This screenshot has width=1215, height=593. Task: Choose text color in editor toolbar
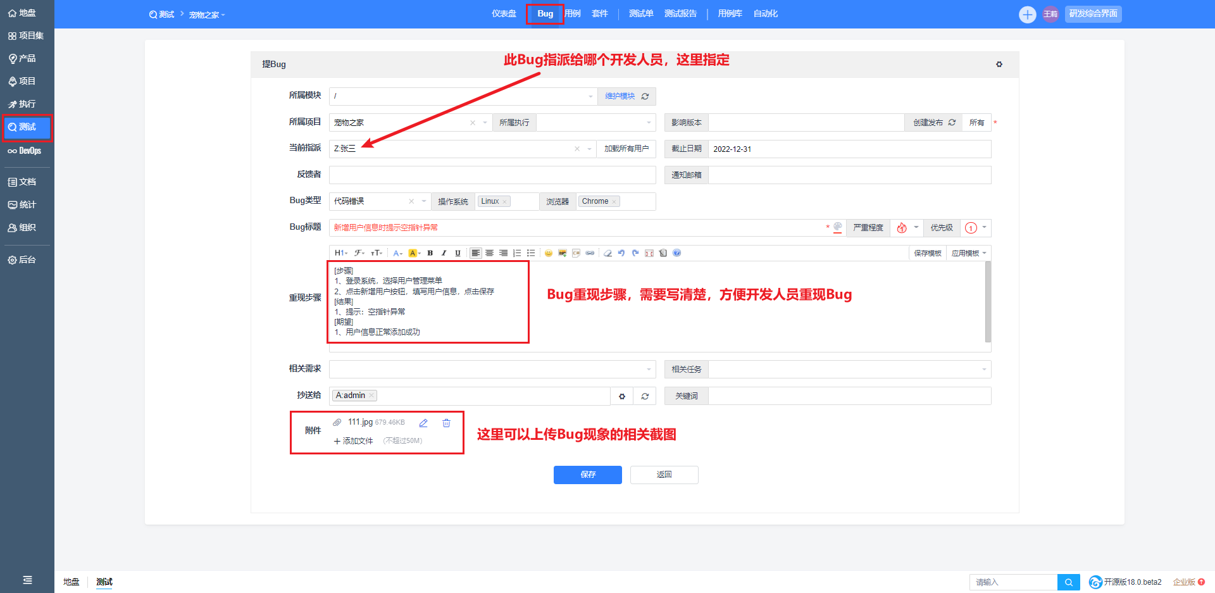(x=398, y=253)
